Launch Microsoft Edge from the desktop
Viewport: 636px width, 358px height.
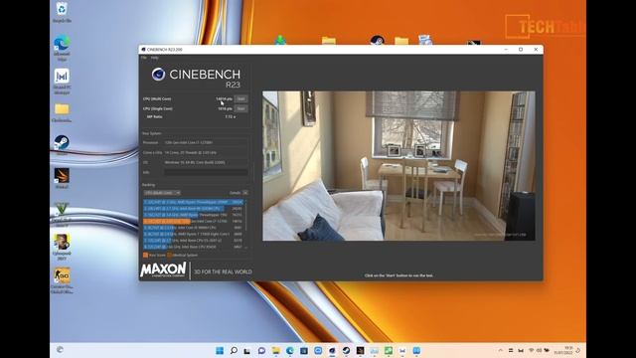pos(62,48)
